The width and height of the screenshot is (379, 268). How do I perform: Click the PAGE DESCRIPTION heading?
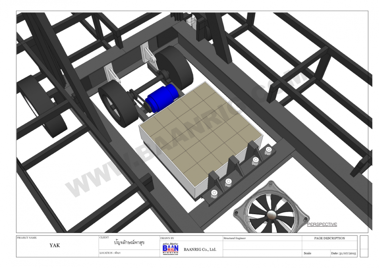[x=329, y=238]
